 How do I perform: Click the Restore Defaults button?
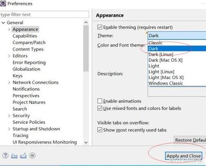coord(190,140)
